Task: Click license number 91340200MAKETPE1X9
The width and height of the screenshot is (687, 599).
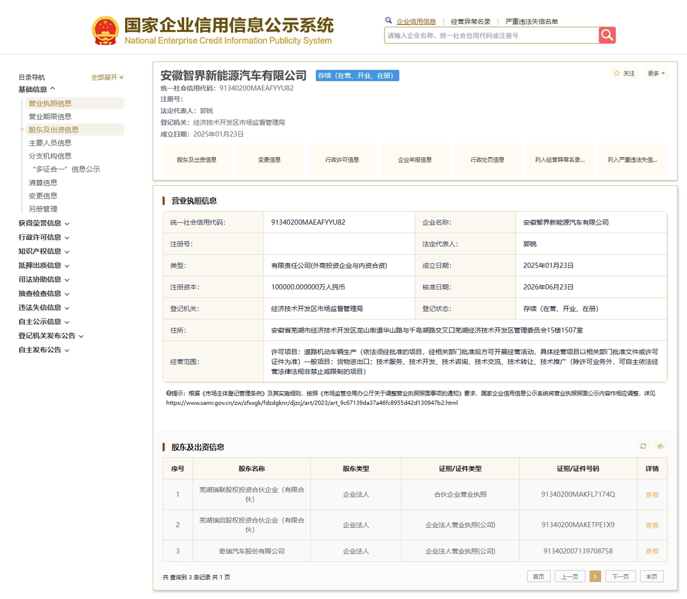Action: pyautogui.click(x=578, y=525)
